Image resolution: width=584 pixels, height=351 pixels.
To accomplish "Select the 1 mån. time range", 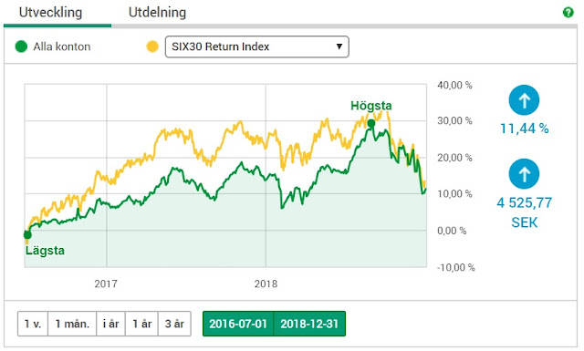I will coord(72,324).
